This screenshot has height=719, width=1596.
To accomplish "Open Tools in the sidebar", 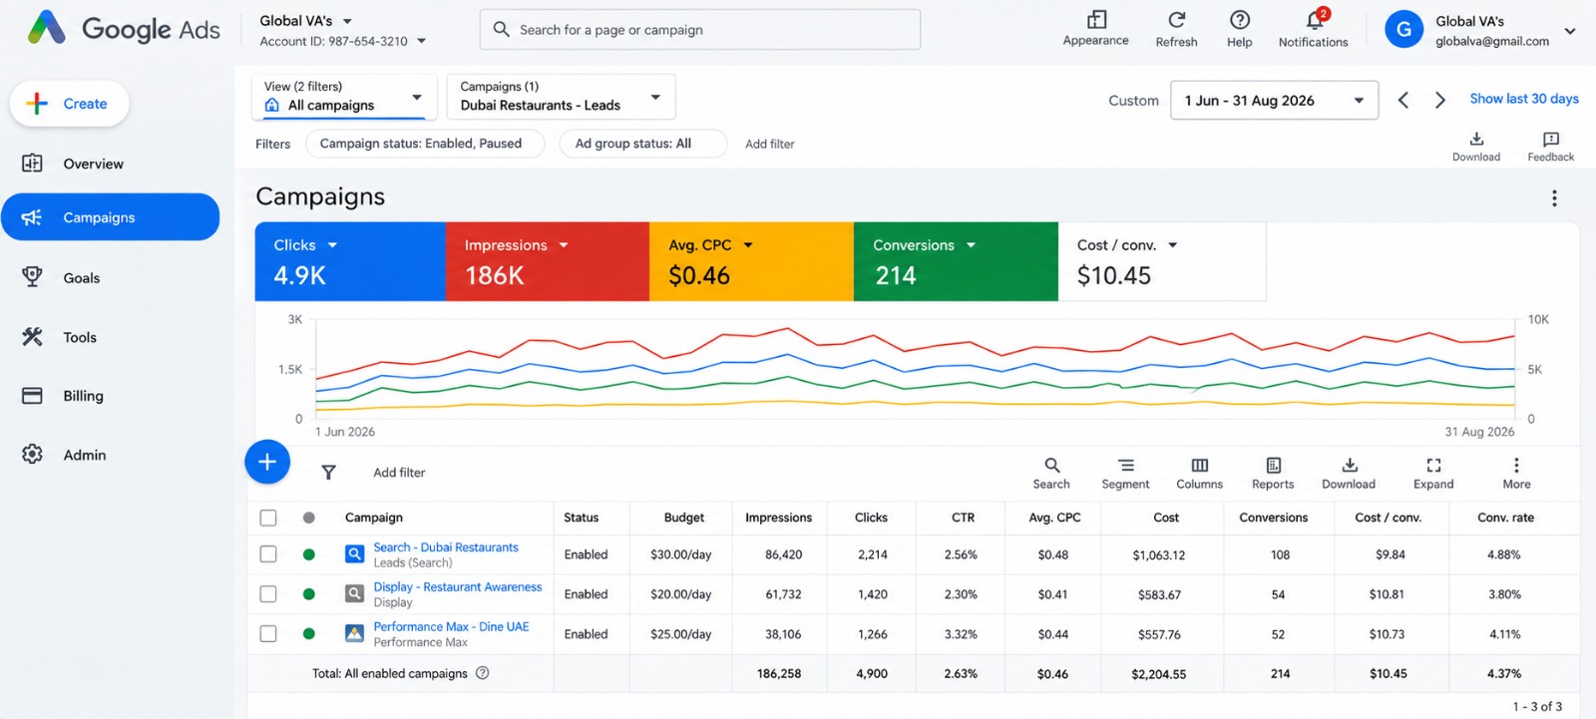I will click(x=110, y=337).
